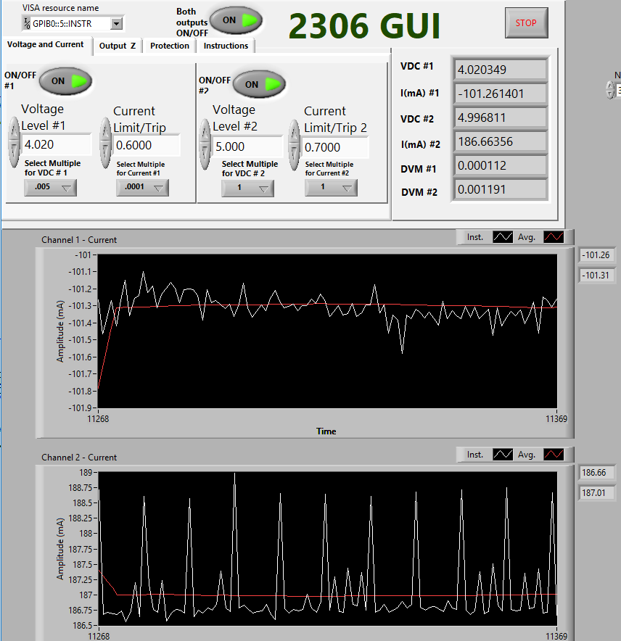Viewport: 621px width, 641px height.
Task: Open Select Multiple for Current #1 dropdown
Action: click(x=142, y=188)
